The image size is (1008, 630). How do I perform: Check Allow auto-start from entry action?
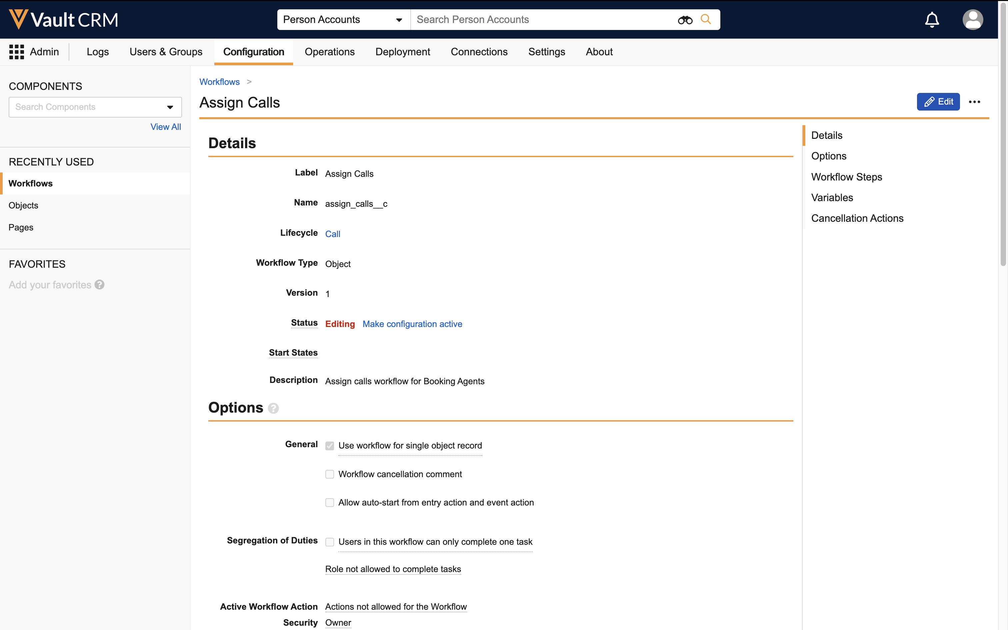tap(329, 502)
